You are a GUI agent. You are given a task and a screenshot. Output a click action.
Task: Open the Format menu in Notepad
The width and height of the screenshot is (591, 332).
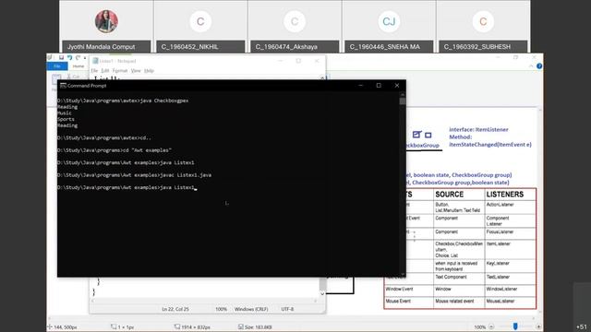coord(120,71)
